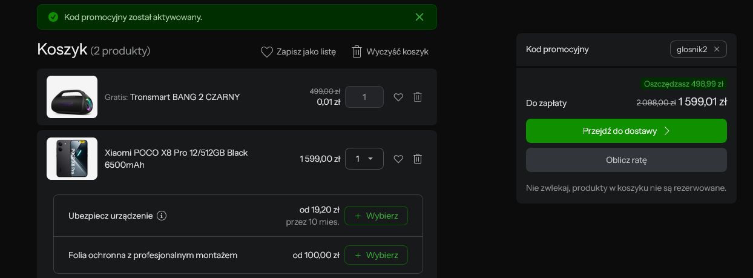The height and width of the screenshot is (278, 753).
Task: Remove the glosnik2 promo code
Action: [717, 49]
